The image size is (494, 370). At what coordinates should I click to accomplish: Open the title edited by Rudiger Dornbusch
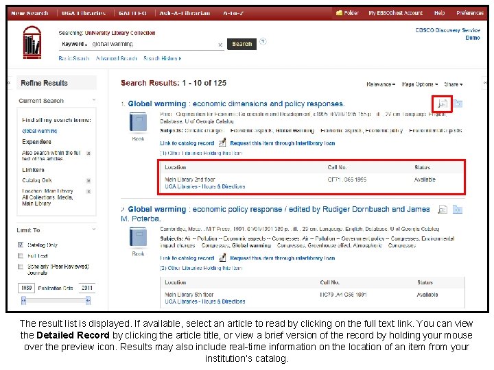point(276,214)
